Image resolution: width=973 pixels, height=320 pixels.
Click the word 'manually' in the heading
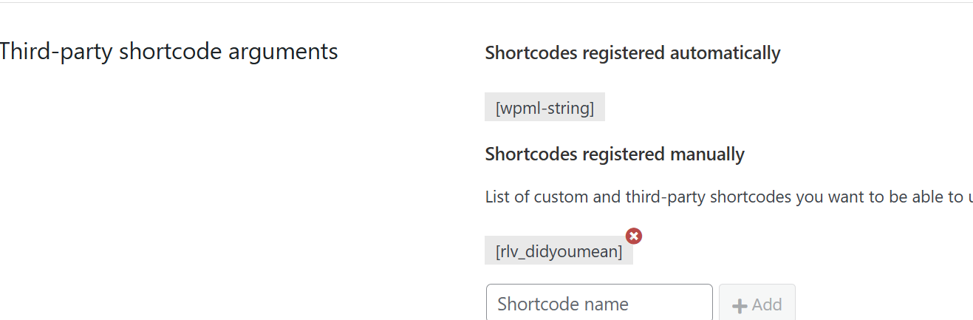(707, 154)
